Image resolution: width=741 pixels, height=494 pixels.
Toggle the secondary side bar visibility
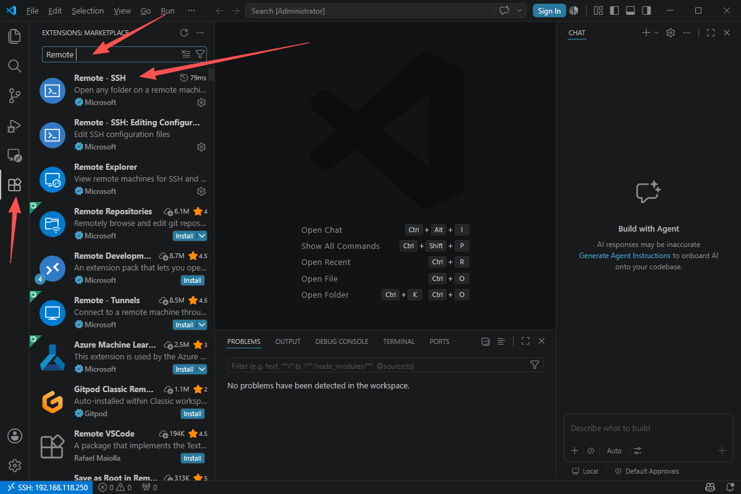click(x=647, y=10)
